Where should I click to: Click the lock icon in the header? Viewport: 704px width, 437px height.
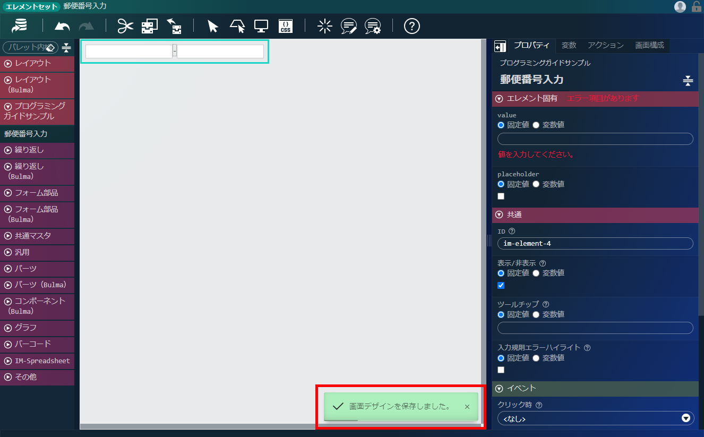pyautogui.click(x=697, y=6)
